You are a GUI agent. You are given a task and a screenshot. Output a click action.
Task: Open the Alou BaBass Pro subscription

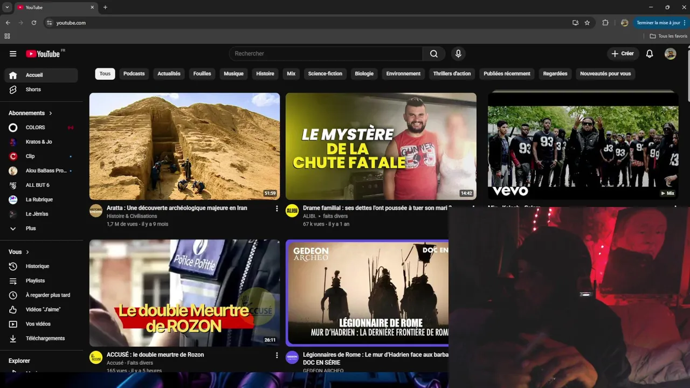coord(41,170)
